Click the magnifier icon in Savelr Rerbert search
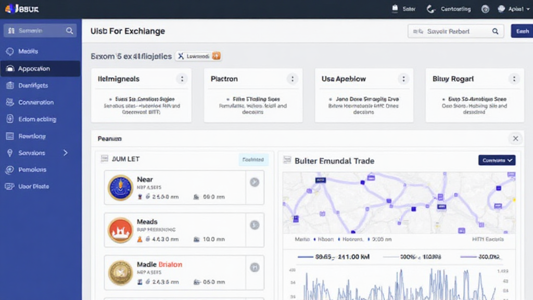 click(x=495, y=31)
